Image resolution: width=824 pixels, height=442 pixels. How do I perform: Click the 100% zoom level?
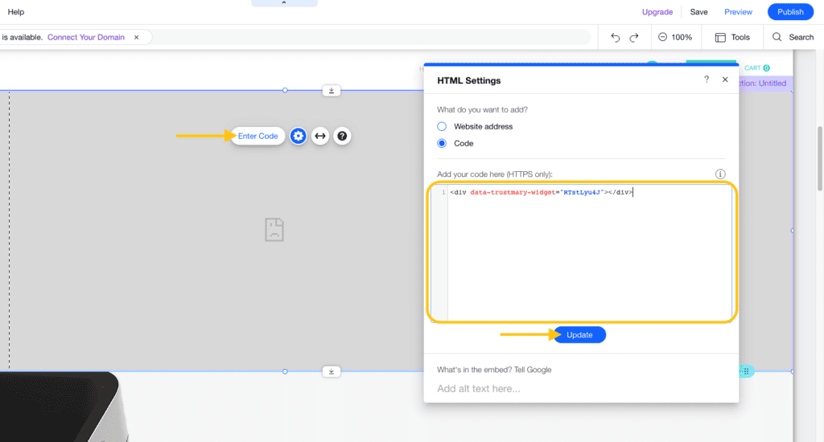[x=682, y=37]
